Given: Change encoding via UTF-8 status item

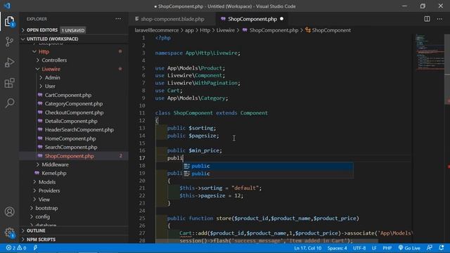Looking at the screenshot, I should click(359, 248).
